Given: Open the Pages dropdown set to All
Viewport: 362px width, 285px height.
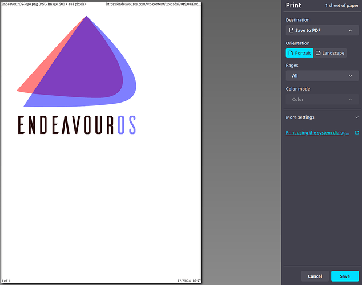Looking at the screenshot, I should click(x=322, y=76).
